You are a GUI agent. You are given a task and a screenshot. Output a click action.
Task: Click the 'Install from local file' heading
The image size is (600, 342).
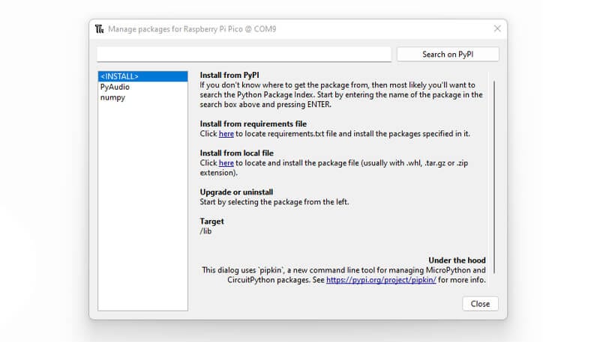(x=236, y=153)
